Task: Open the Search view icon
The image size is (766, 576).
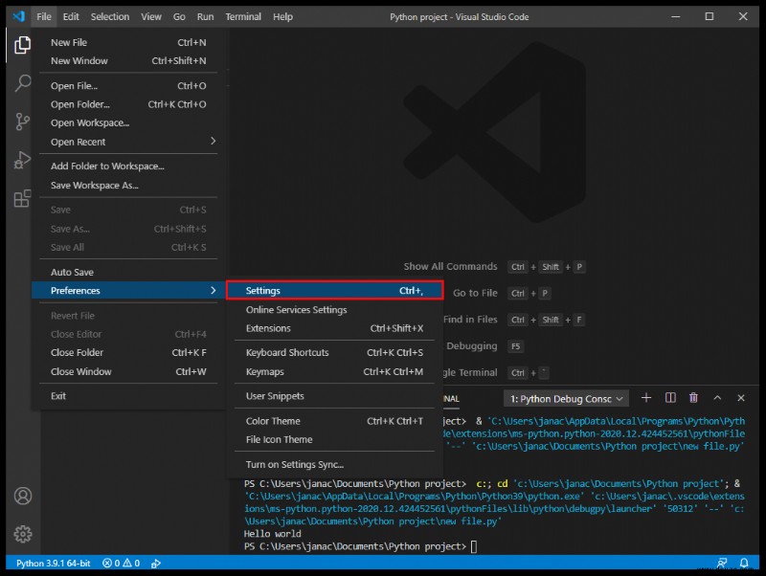Action: click(22, 83)
